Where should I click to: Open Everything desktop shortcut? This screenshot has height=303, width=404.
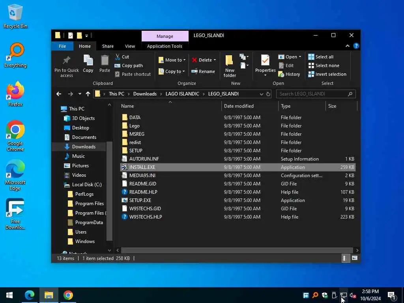[15, 55]
